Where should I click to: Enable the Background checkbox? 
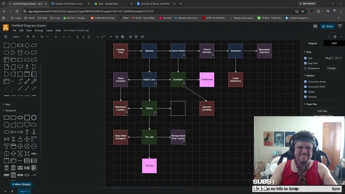[306, 68]
